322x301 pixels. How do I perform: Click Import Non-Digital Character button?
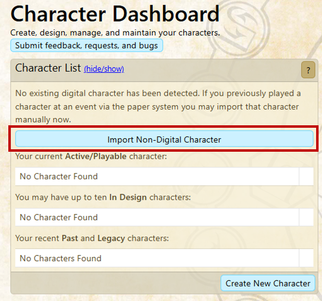point(164,139)
